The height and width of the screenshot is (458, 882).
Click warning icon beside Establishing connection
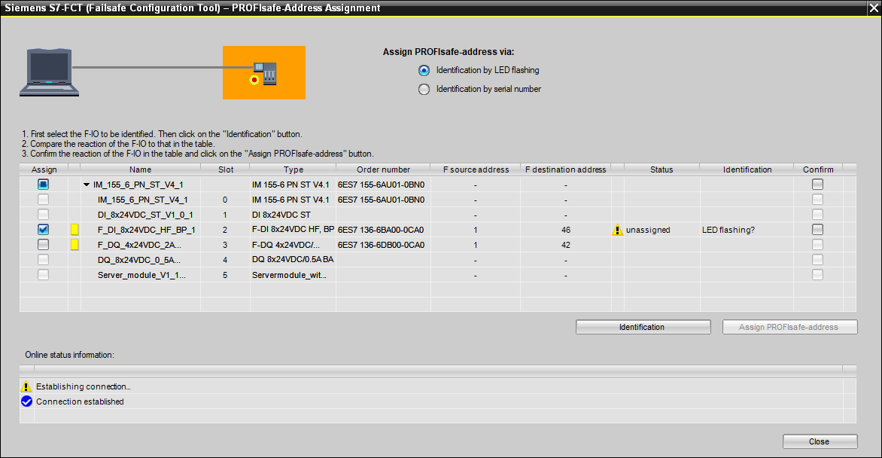27,386
